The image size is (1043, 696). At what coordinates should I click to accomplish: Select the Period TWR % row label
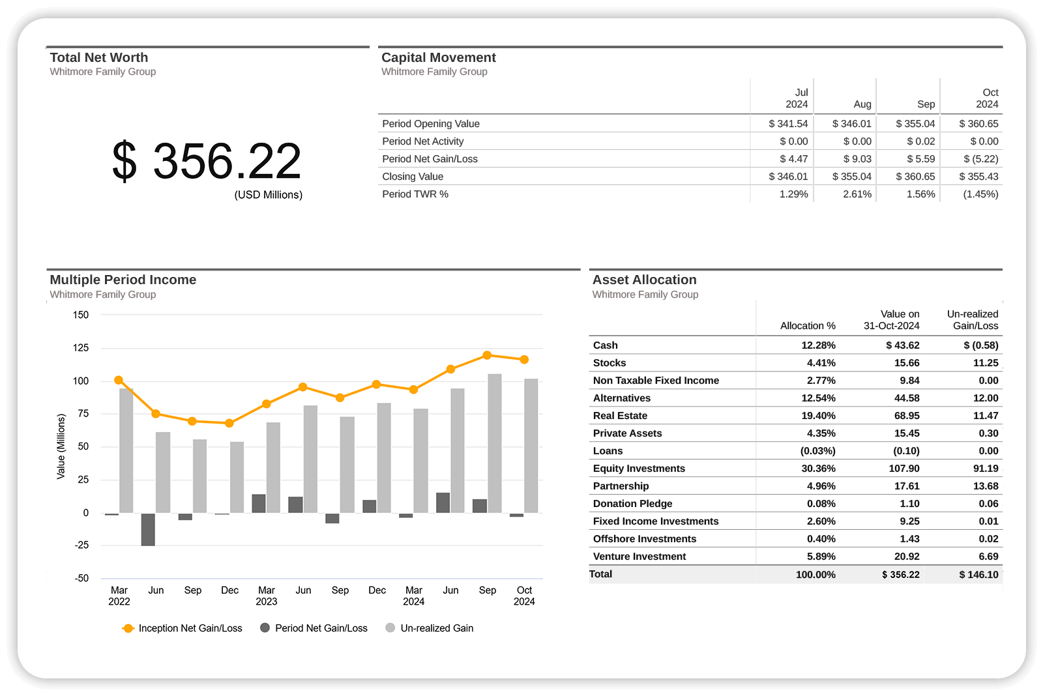pos(415,194)
